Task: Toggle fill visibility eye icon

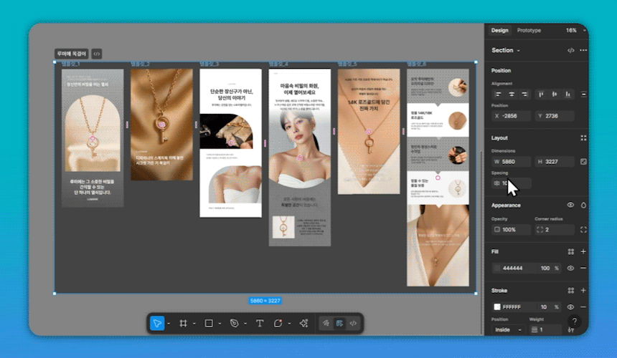Action: coord(571,268)
